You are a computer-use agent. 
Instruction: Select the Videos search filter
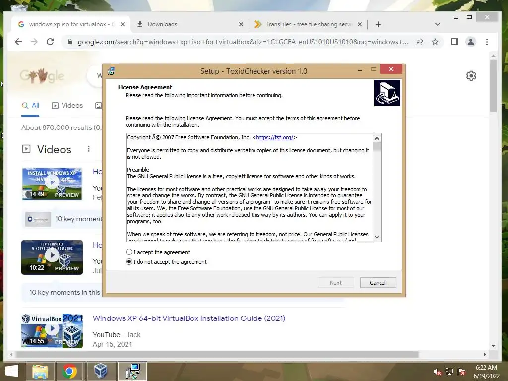pos(67,106)
